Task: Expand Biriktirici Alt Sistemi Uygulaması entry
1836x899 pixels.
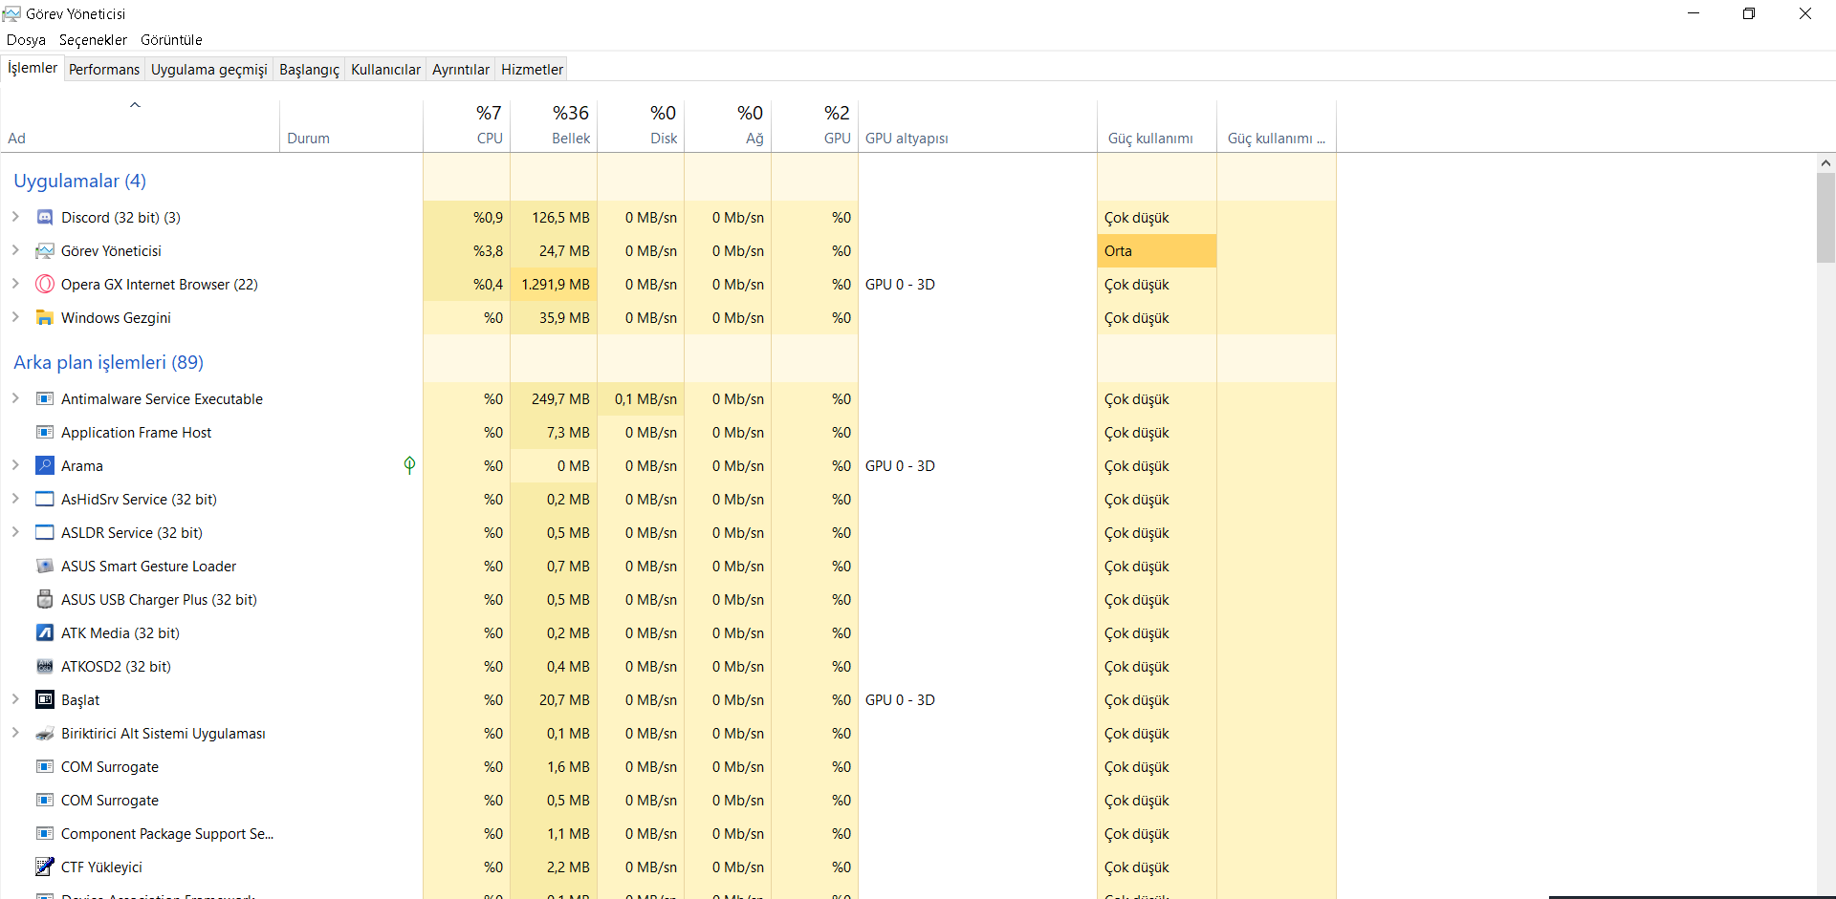Action: tap(15, 734)
